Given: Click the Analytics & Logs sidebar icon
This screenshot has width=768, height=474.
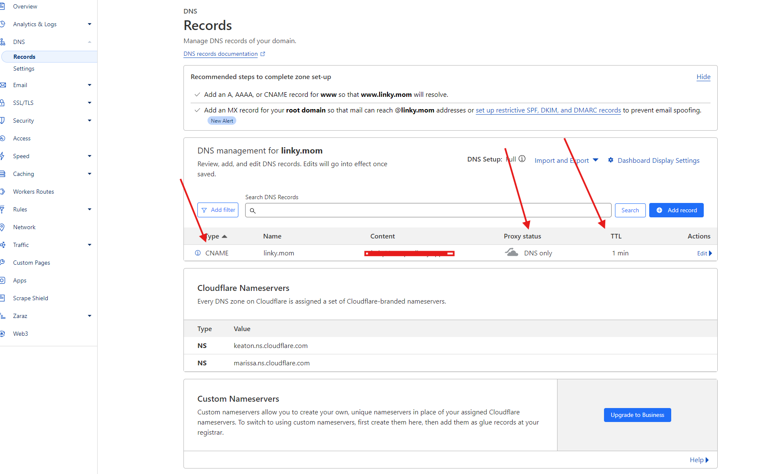Looking at the screenshot, I should [x=2, y=24].
